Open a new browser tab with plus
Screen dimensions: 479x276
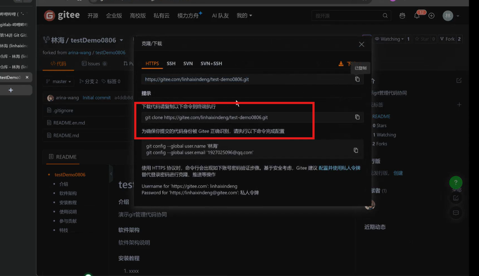point(11,90)
